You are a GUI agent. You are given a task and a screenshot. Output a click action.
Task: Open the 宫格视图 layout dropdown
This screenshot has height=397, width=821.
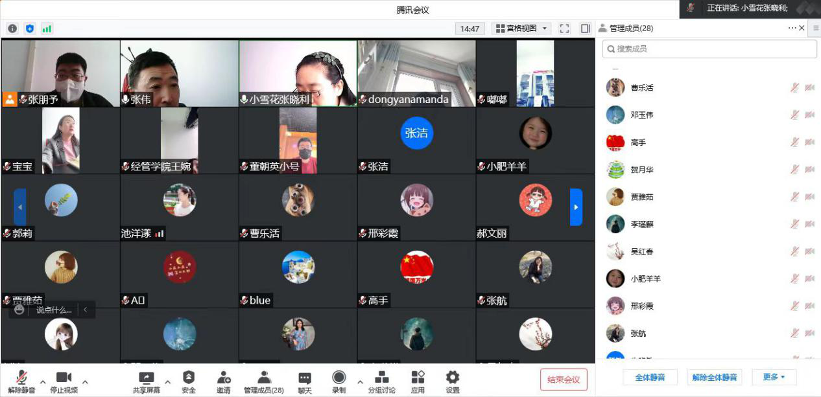point(521,28)
